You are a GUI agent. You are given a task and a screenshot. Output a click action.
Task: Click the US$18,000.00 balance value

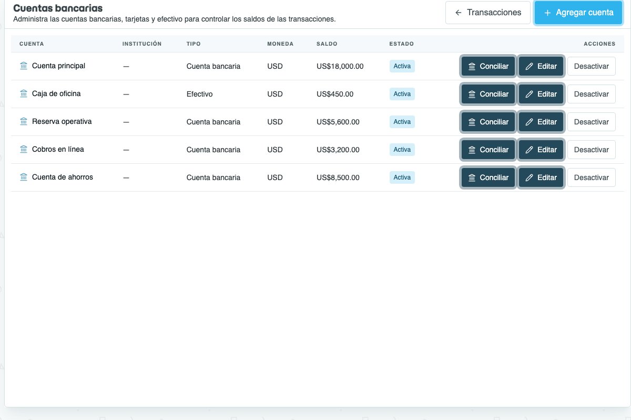coord(340,66)
